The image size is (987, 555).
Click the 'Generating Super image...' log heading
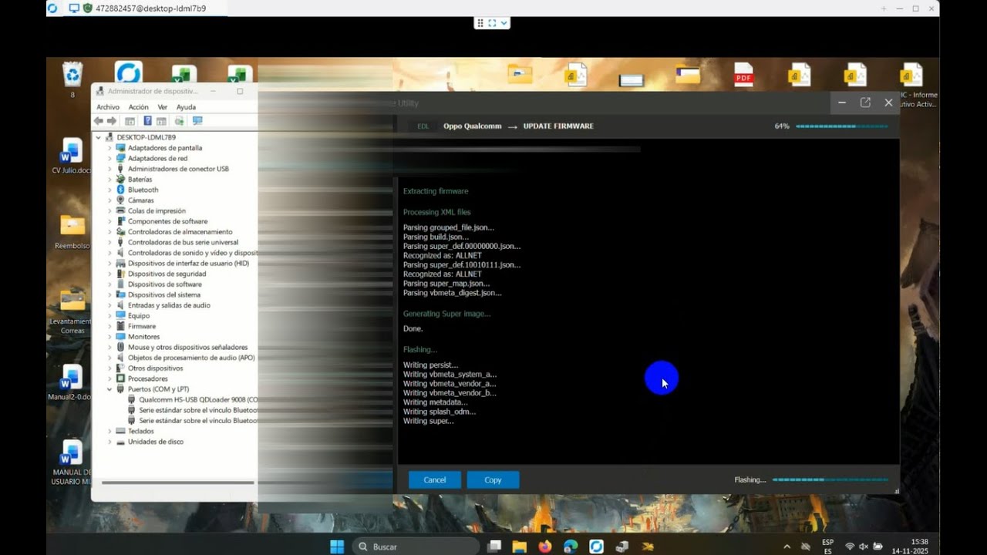[x=446, y=314]
